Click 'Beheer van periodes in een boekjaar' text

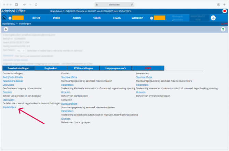tap(22, 96)
